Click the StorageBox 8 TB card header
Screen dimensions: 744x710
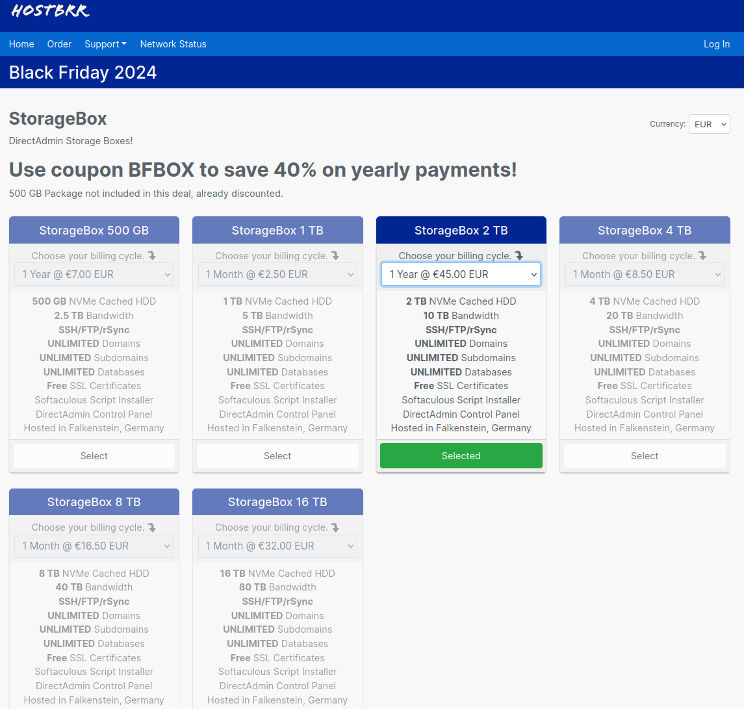coord(94,502)
